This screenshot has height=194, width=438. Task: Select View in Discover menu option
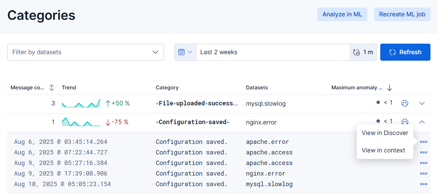(x=385, y=133)
